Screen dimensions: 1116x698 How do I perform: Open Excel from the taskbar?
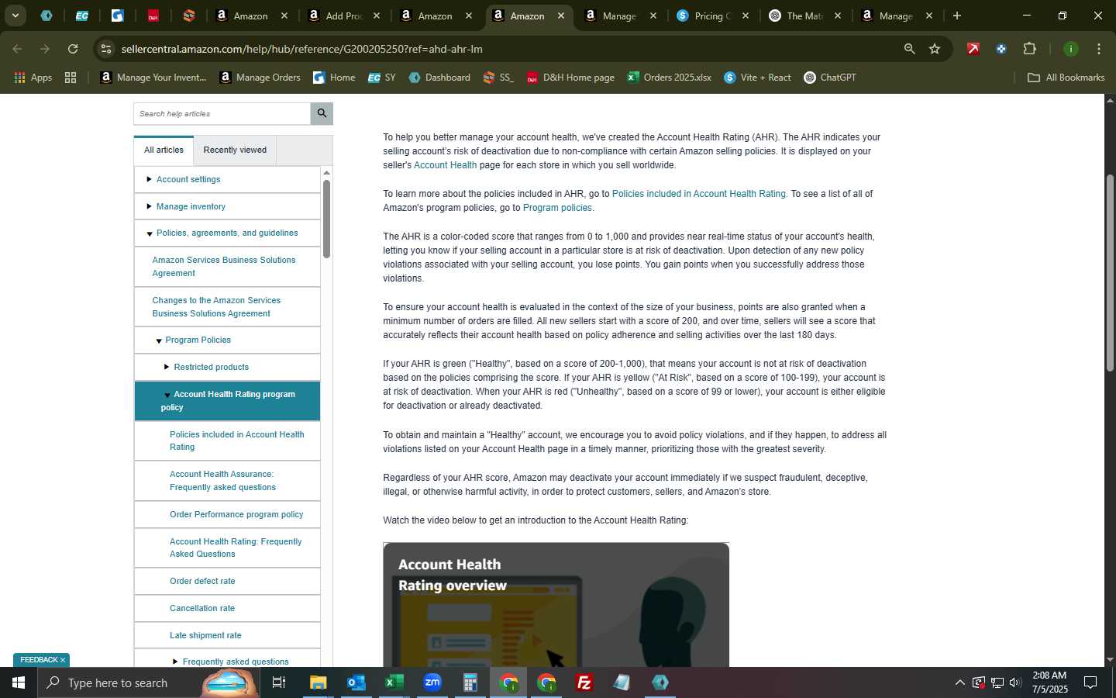point(394,682)
